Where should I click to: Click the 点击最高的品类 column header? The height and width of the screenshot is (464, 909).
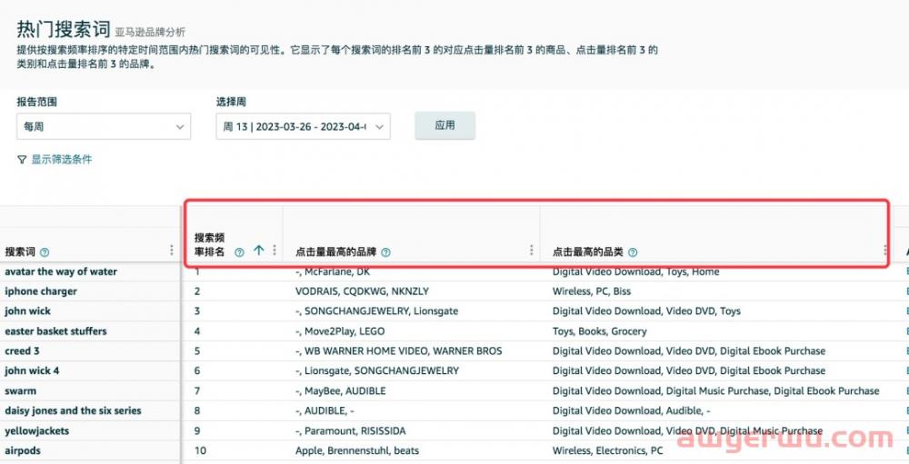click(588, 252)
